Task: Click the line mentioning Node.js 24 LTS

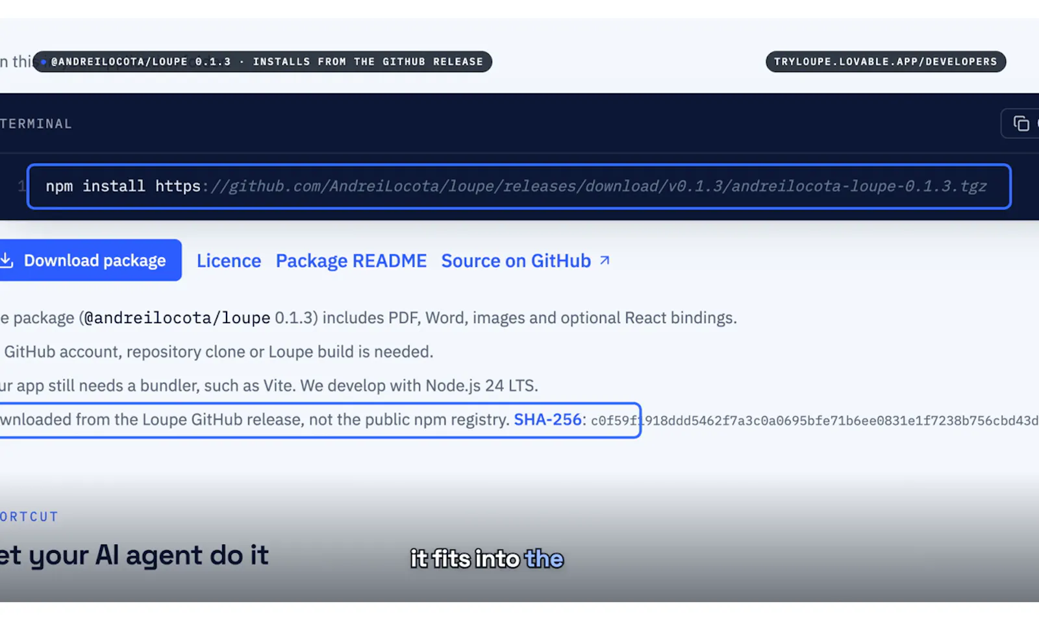Action: coord(269,386)
